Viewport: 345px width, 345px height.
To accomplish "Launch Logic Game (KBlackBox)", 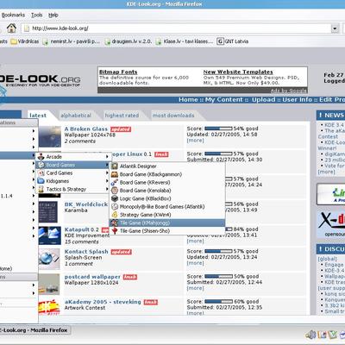I will 167,198.
